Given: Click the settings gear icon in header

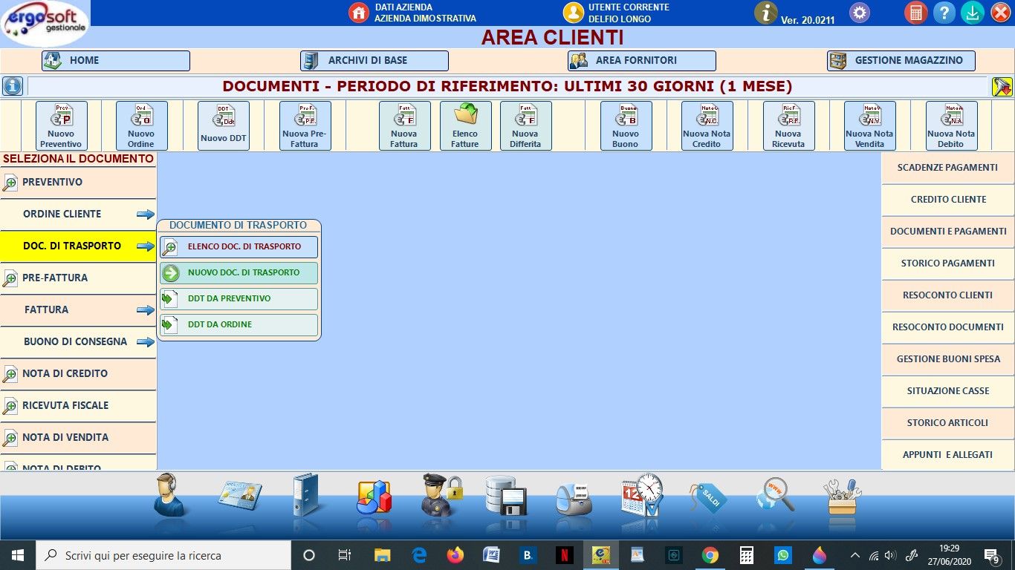Looking at the screenshot, I should (860, 13).
